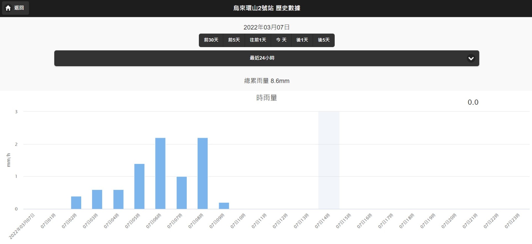The height and width of the screenshot is (244, 532).
Task: Click the 07日06時 rainfall bar
Action: pos(160,173)
